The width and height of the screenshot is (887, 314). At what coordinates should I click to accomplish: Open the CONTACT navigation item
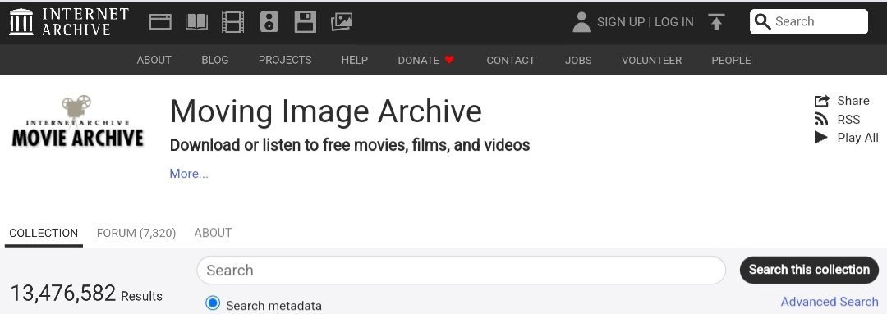(511, 60)
